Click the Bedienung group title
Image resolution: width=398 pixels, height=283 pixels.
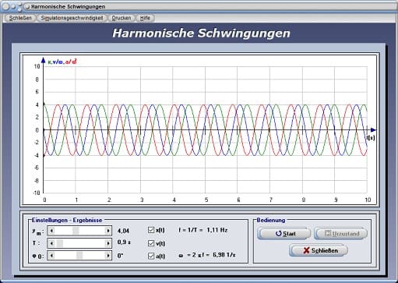(271, 220)
